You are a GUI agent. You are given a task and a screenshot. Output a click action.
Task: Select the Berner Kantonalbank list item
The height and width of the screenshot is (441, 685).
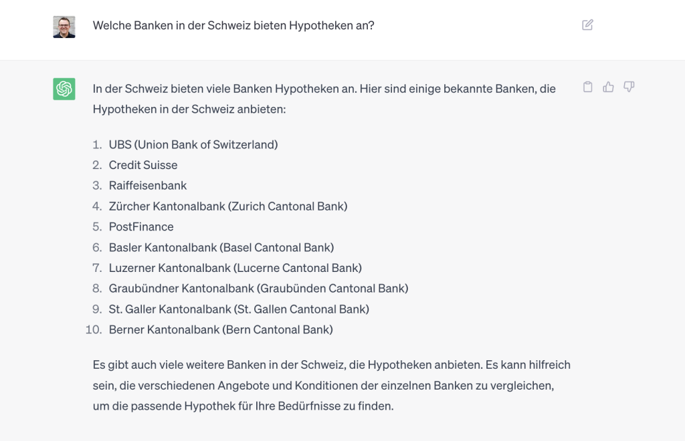pos(221,329)
